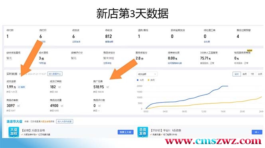The image size is (265, 148).
Task: Click 812 pending receipt count
Action: (108, 36)
